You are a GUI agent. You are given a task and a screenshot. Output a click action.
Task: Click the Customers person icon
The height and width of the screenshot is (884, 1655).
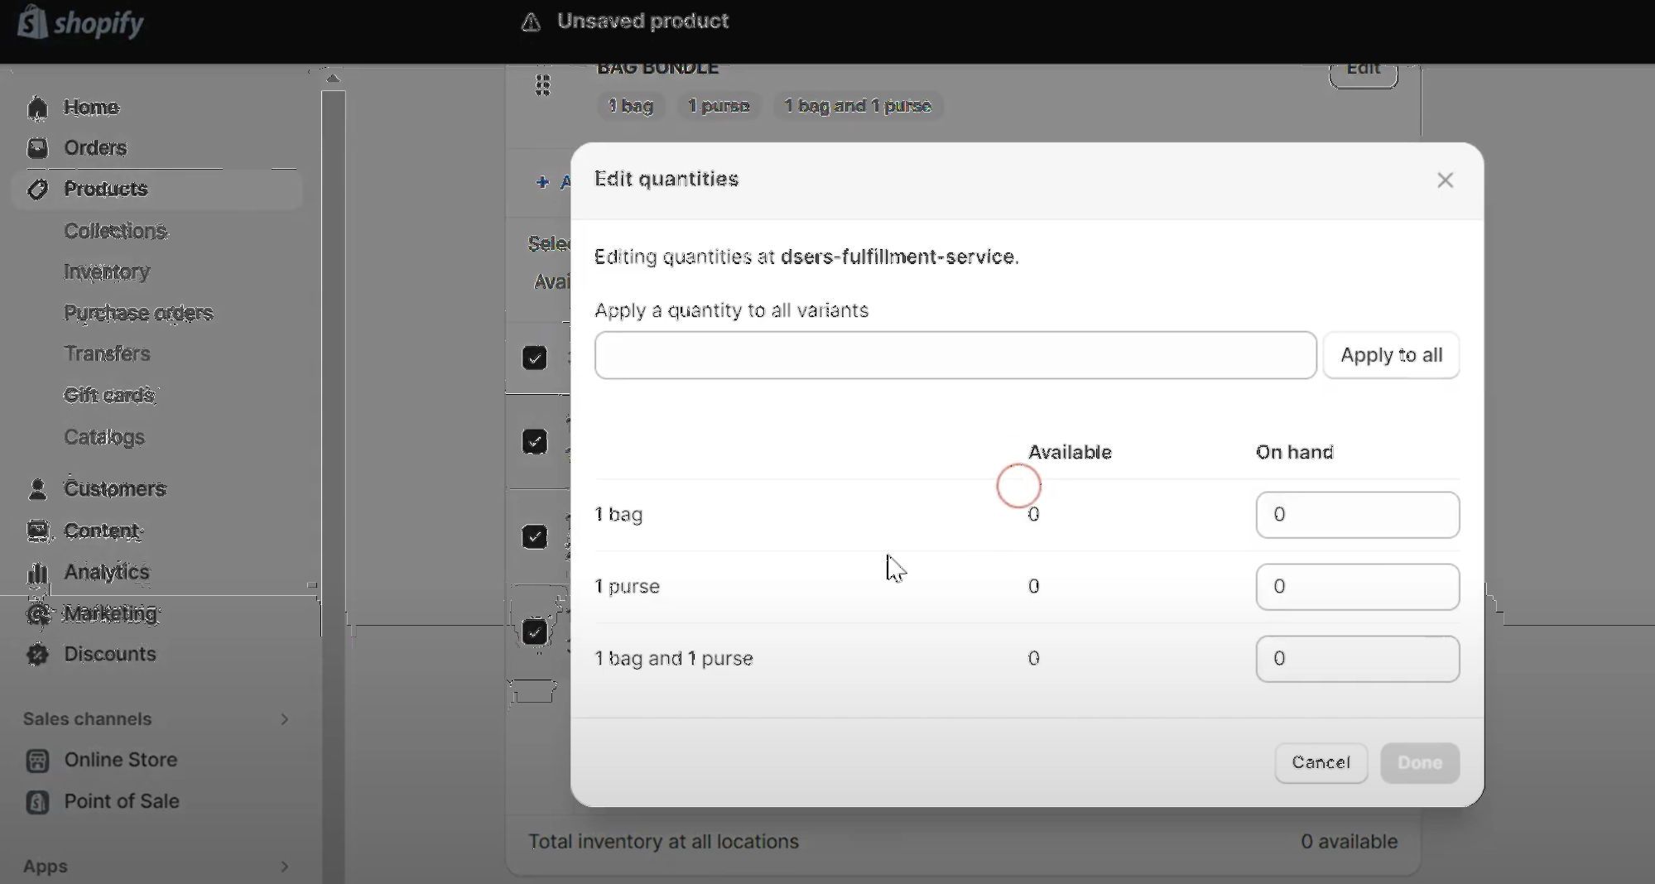37,489
